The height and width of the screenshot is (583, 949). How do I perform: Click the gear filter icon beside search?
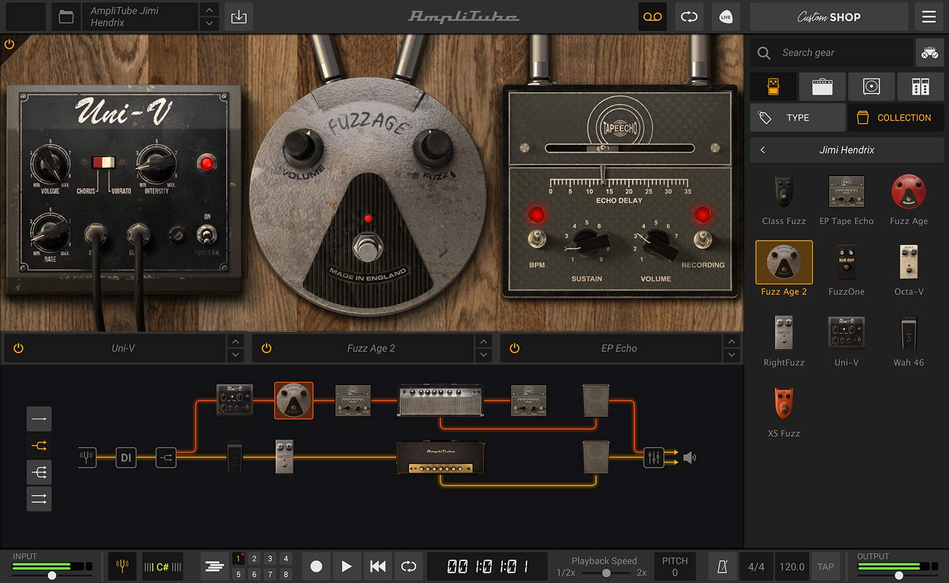tap(929, 53)
